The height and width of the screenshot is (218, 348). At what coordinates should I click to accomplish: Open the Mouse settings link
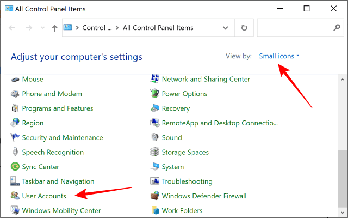coord(33,79)
